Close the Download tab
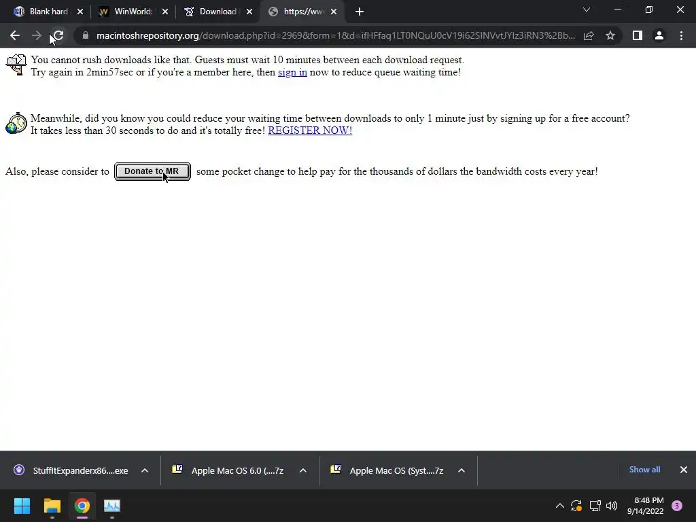Viewport: 696px width, 522px height. tap(249, 12)
